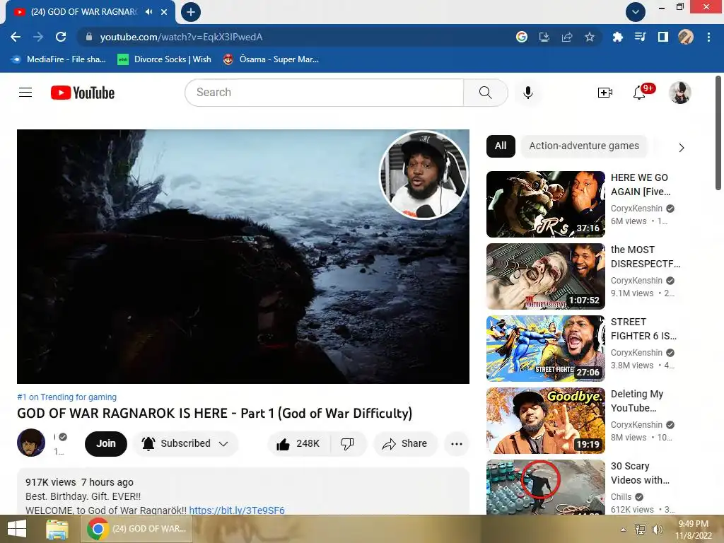
Task: Open File Explorer from taskbar
Action: [x=57, y=529]
